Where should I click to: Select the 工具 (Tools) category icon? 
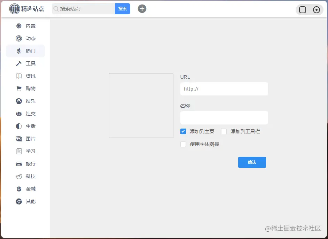pos(19,63)
